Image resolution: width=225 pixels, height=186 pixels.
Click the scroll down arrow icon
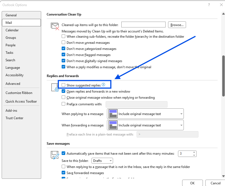pyautogui.click(x=223, y=176)
